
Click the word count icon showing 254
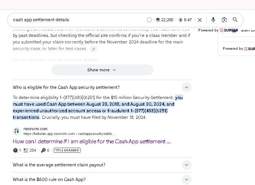pyautogui.click(x=26, y=150)
